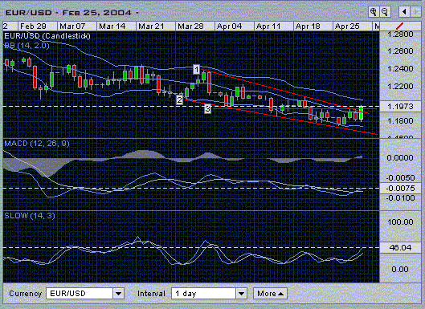The height and width of the screenshot is (309, 425).
Task: Click the 46.04 stochastic value marker
Action: (400, 247)
